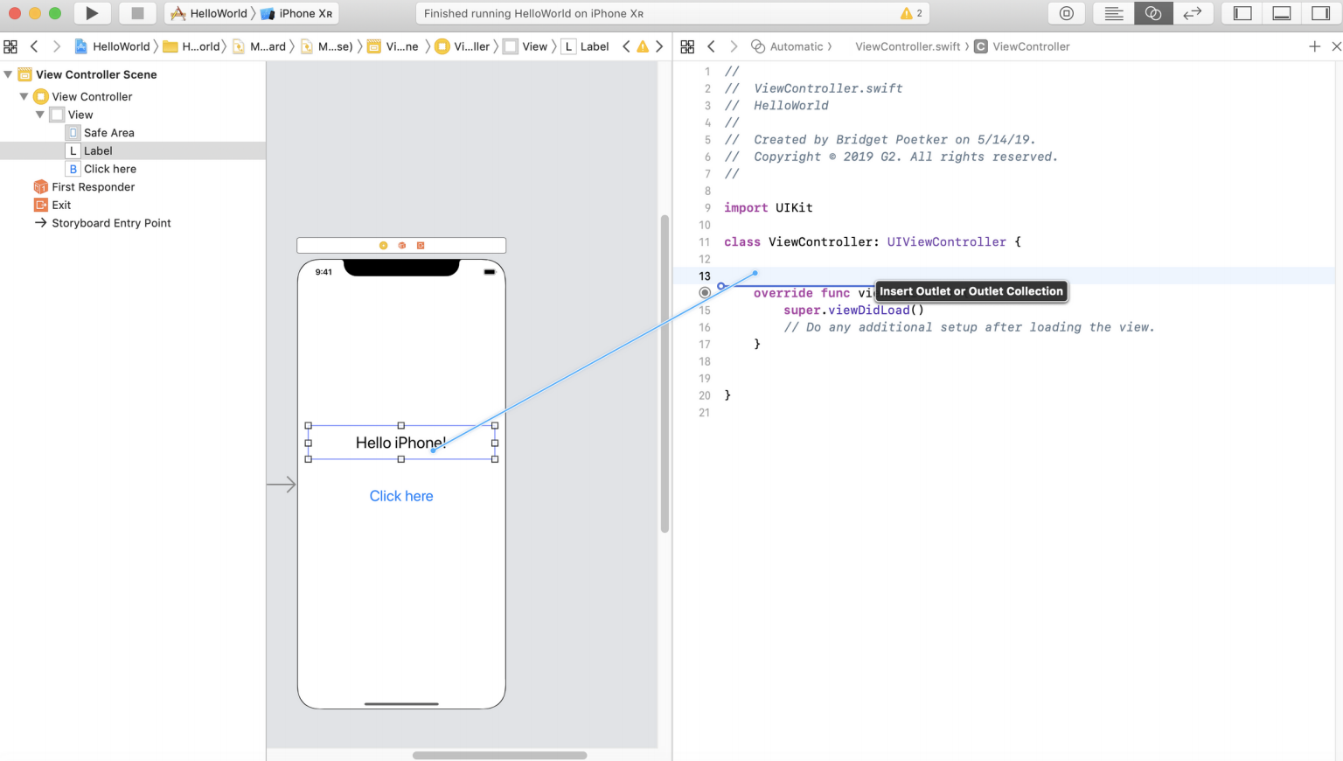
Task: Select the Vi...ne scene breadcrumb
Action: tap(393, 46)
